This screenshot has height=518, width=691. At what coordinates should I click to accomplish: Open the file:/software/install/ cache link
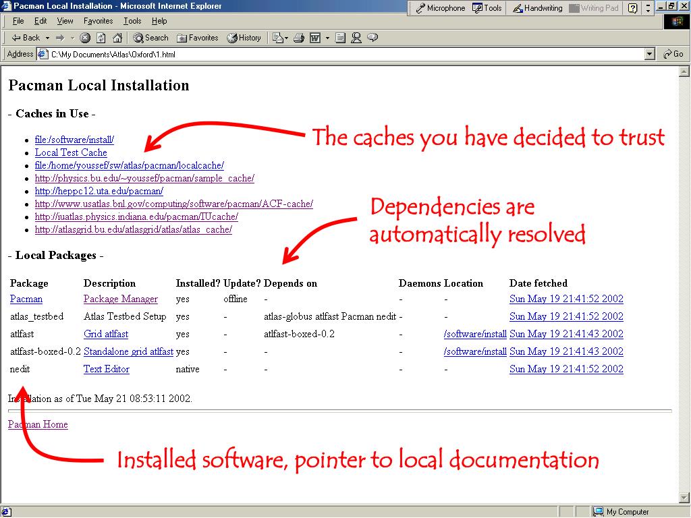[74, 140]
